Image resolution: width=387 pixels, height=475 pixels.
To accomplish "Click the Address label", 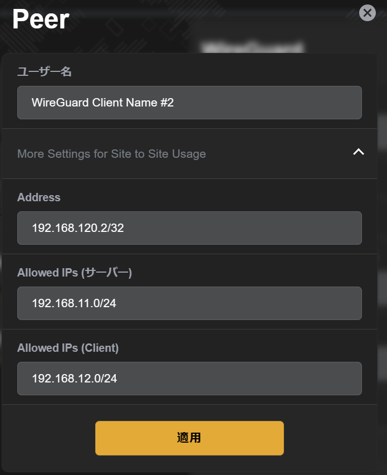I will (x=38, y=197).
